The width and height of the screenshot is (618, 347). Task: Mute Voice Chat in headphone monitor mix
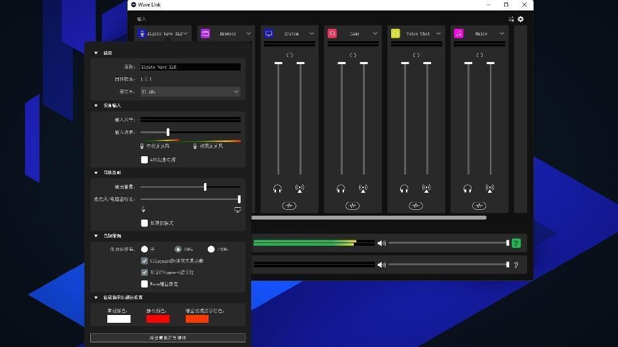(x=404, y=189)
